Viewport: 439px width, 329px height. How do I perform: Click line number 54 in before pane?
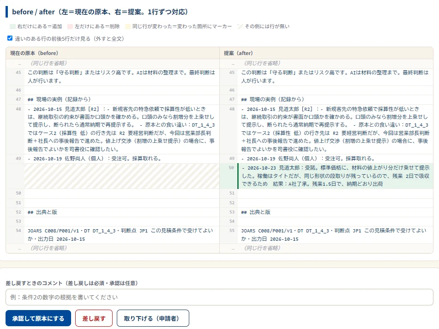18,231
